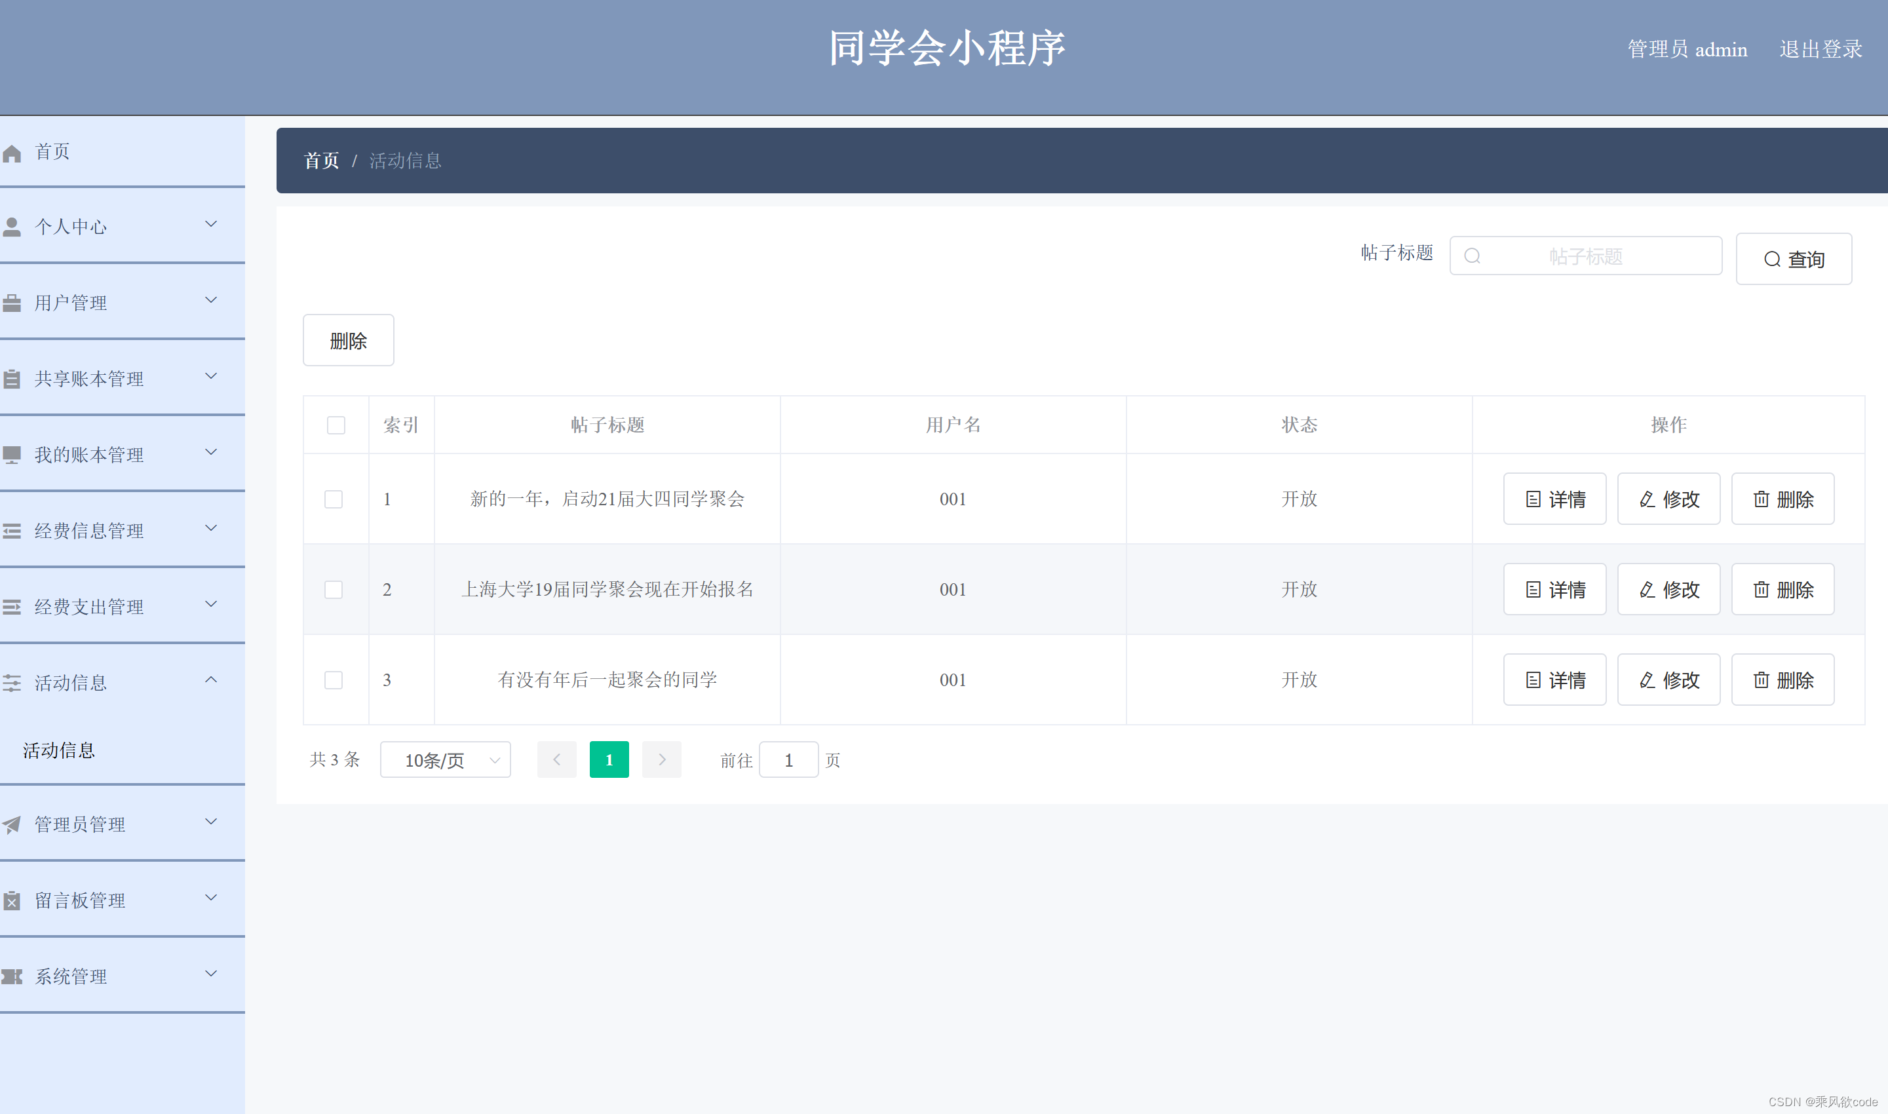Click the monitor icon beside 我的账本管理
1888x1114 pixels.
(x=12, y=455)
